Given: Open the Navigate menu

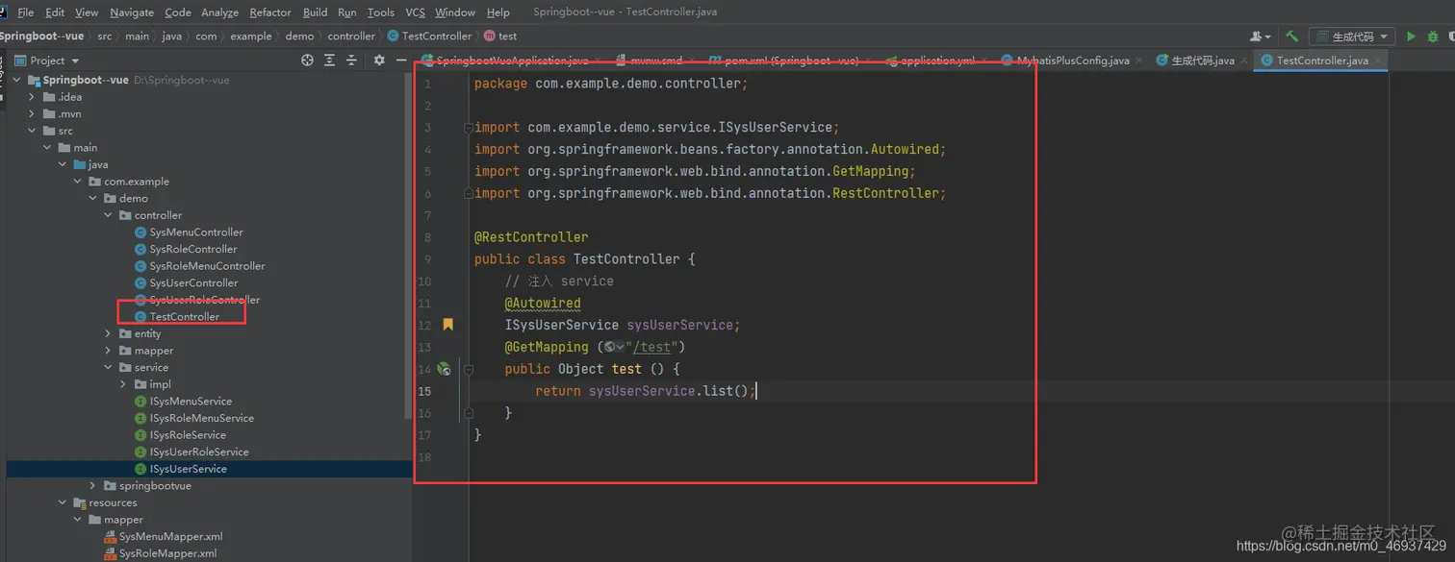Looking at the screenshot, I should pos(132,12).
